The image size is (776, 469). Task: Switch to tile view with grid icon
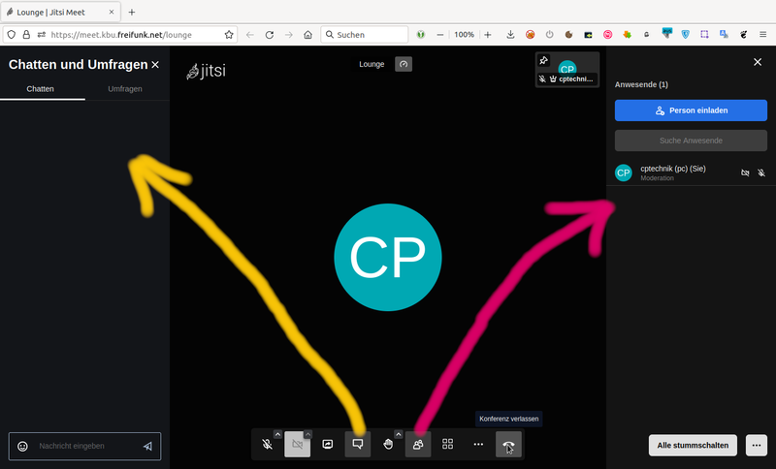(x=448, y=445)
